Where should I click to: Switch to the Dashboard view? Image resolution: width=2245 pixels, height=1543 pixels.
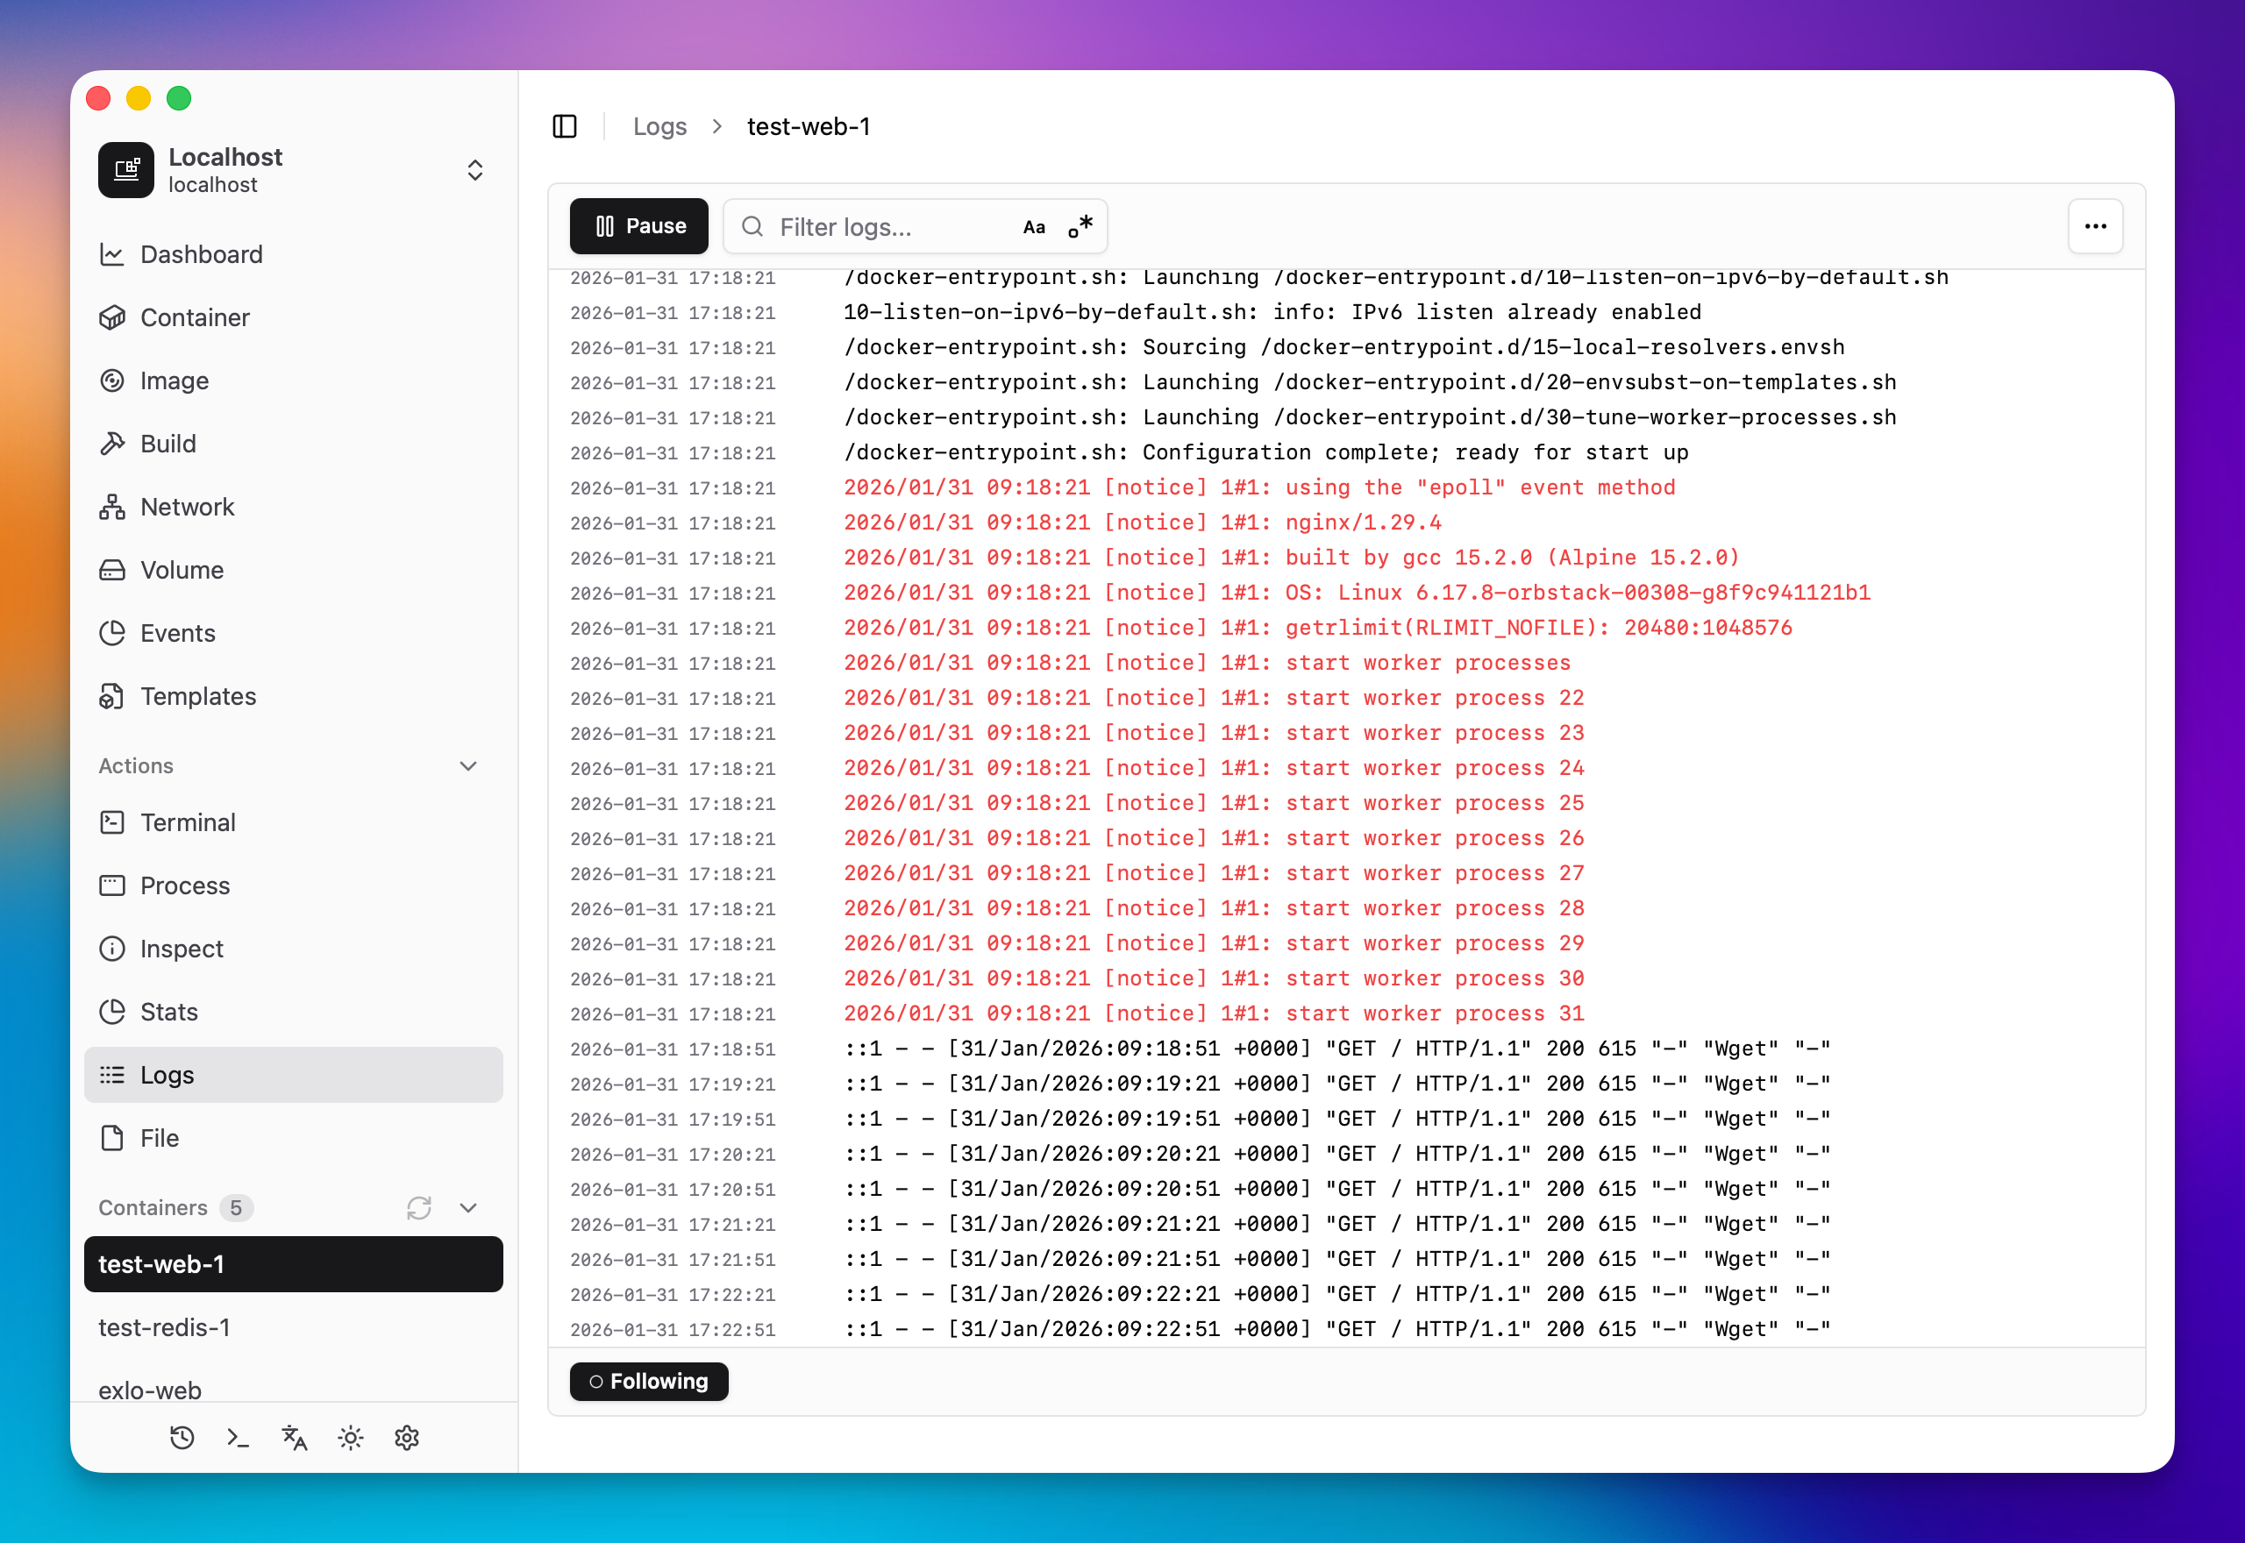pyautogui.click(x=202, y=254)
